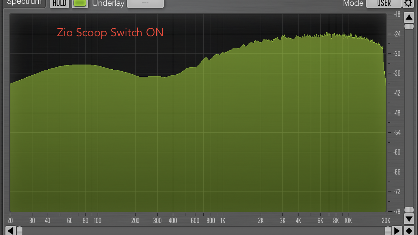Open the Mode USER dropdown
The height and width of the screenshot is (235, 418).
384,3
